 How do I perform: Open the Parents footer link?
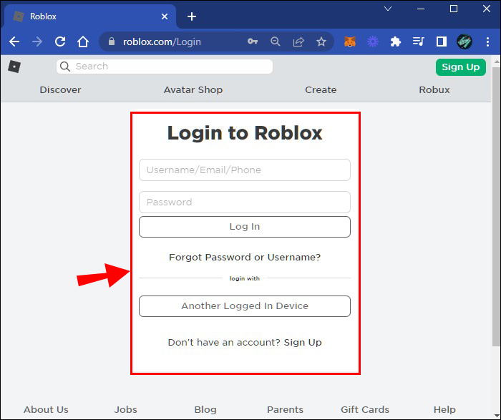285,409
